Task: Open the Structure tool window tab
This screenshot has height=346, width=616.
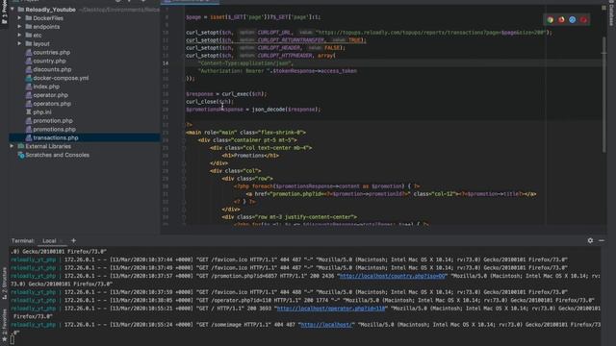Action: [4, 284]
